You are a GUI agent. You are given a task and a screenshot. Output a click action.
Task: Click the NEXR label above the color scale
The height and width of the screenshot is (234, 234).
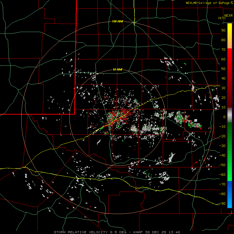[x=229, y=16]
